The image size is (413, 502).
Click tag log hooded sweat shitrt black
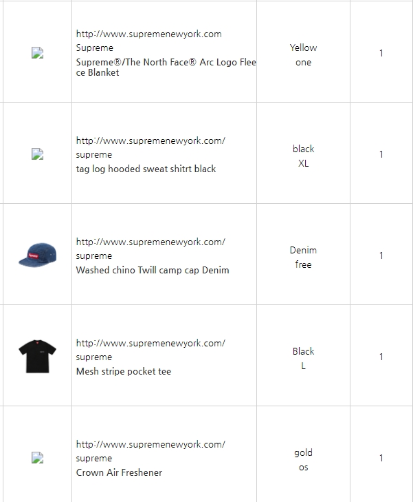pos(146,169)
